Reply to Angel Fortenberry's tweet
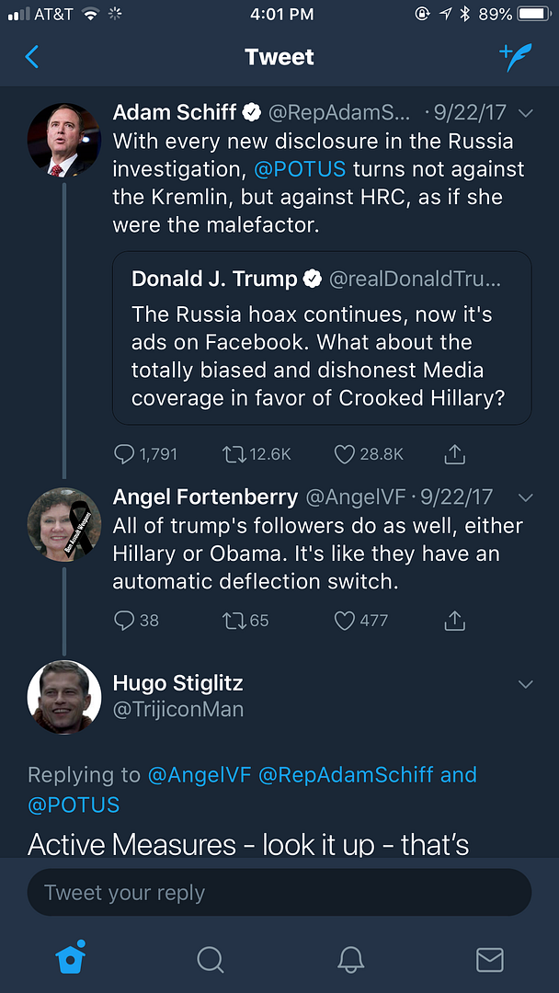The image size is (559, 993). [125, 621]
